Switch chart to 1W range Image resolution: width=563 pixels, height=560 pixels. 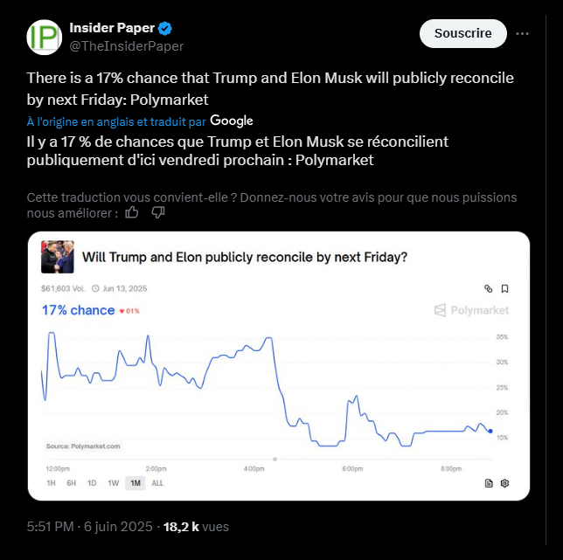pyautogui.click(x=113, y=483)
